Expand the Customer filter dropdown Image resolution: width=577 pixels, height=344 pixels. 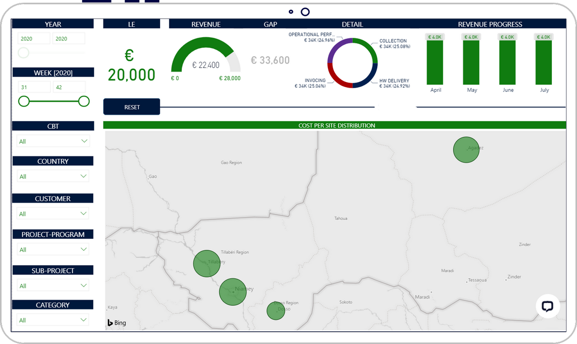(x=53, y=213)
